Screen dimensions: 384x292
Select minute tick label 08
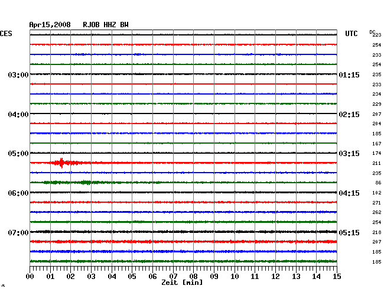click(x=193, y=277)
